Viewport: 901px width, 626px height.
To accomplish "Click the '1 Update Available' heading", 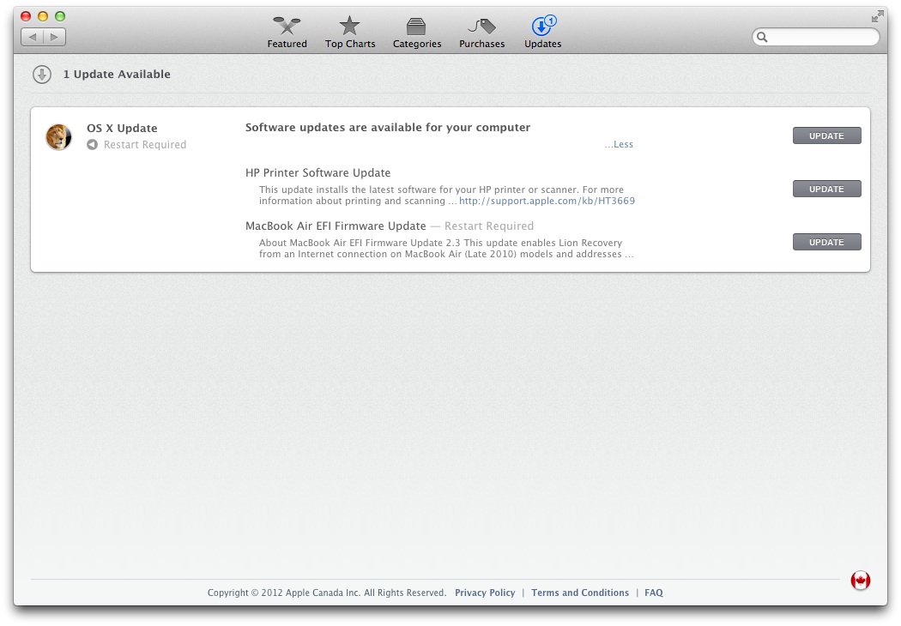I will [117, 74].
